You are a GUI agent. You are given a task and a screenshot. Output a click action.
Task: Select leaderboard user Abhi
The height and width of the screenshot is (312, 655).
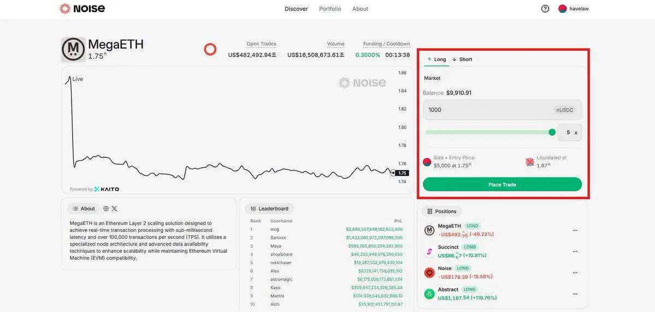coord(275,304)
